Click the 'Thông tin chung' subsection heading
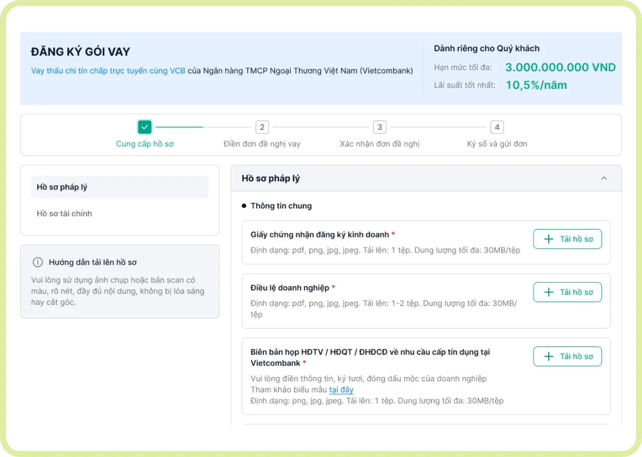642x457 pixels. click(281, 206)
